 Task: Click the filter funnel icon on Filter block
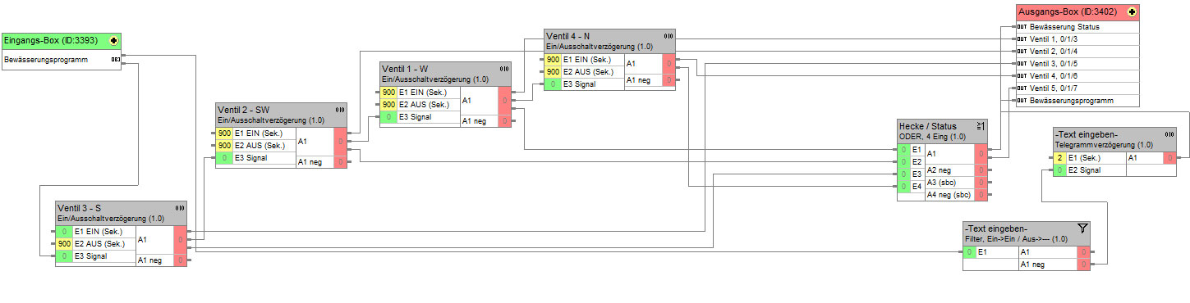pos(1082,228)
